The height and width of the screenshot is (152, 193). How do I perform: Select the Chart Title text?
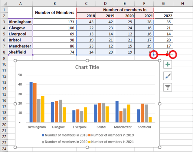coord(87,67)
